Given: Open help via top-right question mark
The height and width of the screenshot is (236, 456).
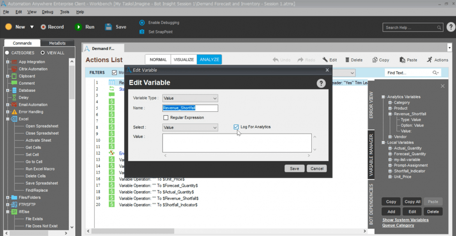Looking at the screenshot, I should click(x=451, y=27).
